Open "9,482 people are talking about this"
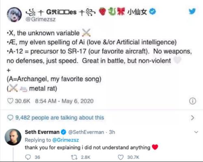203x162 pixels. (x=60, y=118)
